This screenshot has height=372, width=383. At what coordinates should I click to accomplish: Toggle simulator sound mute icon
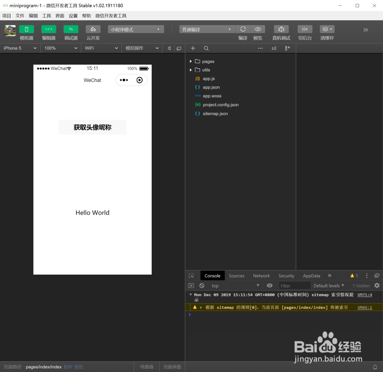(169, 48)
